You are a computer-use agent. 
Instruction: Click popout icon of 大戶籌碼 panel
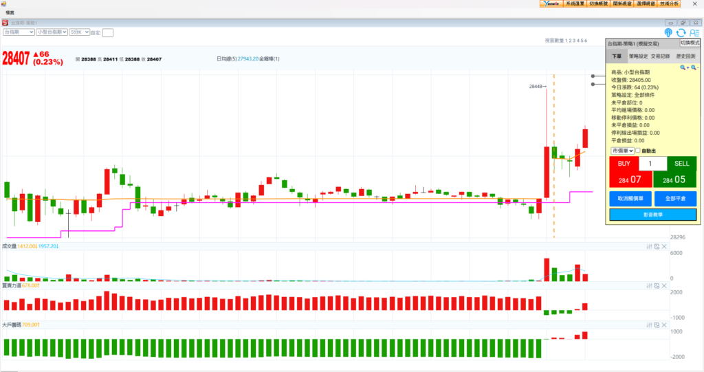[657, 325]
